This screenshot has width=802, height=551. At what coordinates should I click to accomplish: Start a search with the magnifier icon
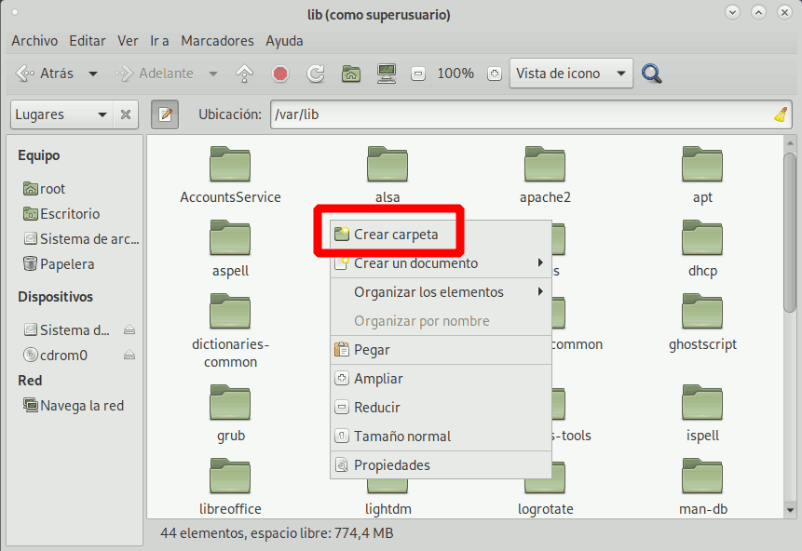point(652,73)
